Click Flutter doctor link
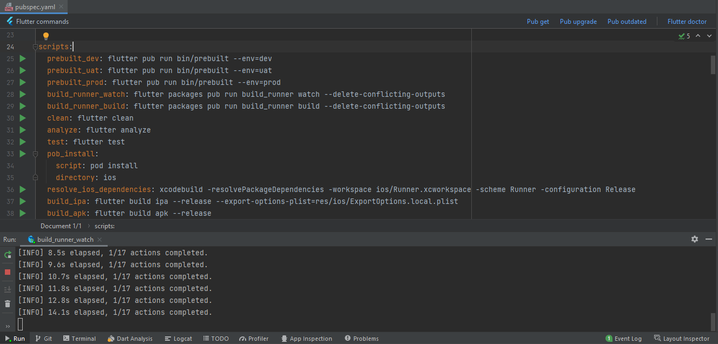 [687, 22]
